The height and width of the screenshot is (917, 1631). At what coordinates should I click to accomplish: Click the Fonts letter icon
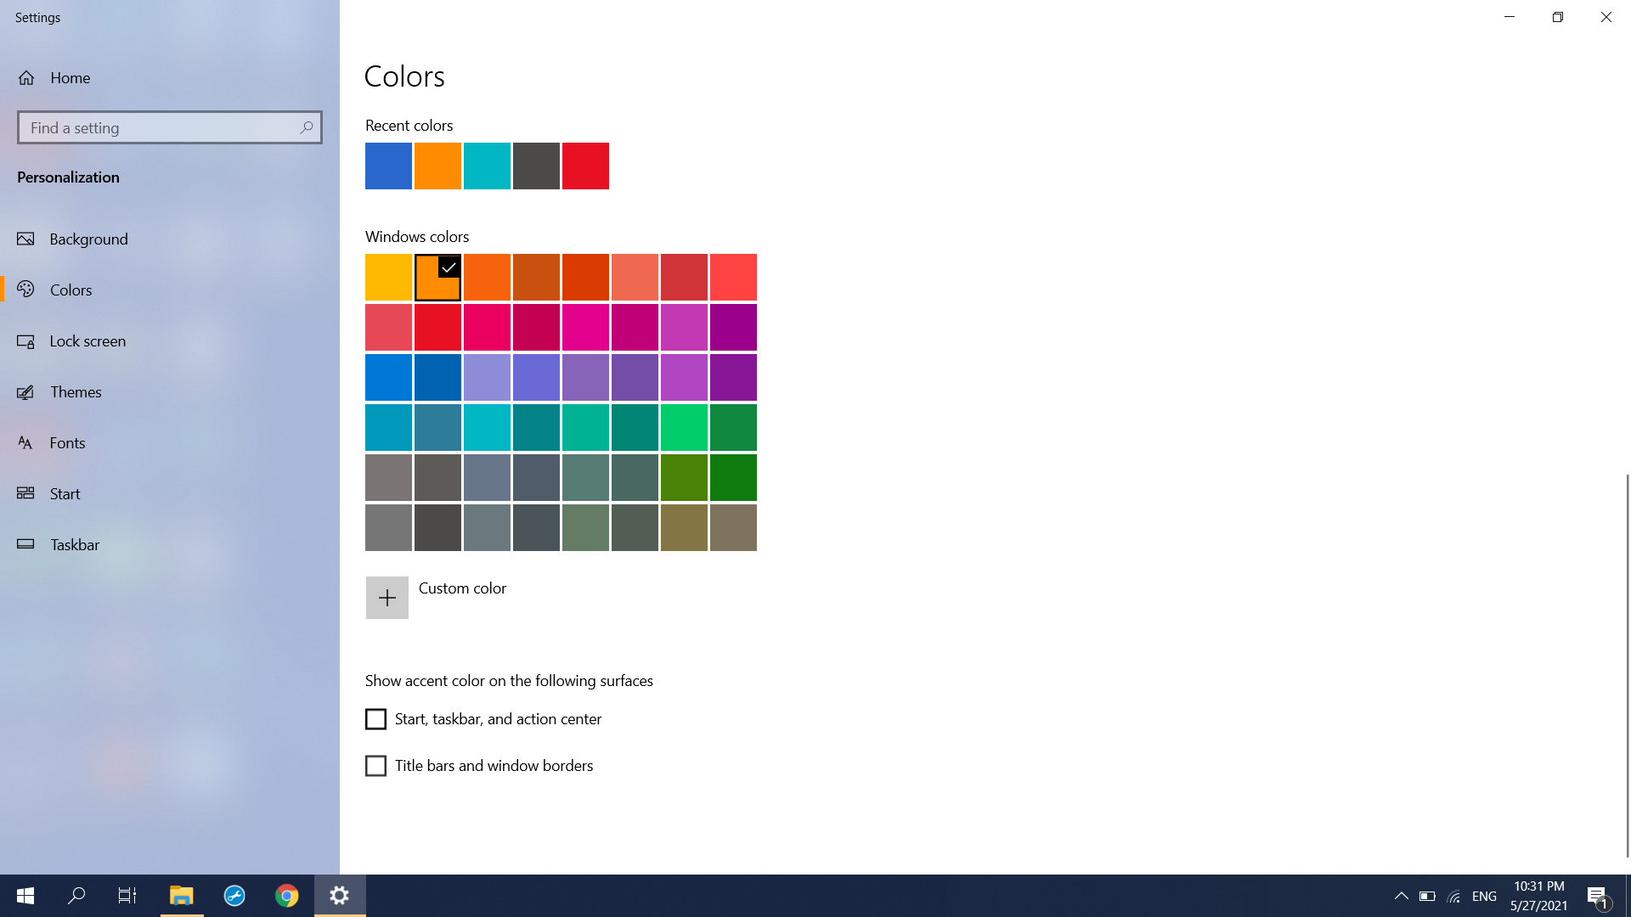pos(25,442)
